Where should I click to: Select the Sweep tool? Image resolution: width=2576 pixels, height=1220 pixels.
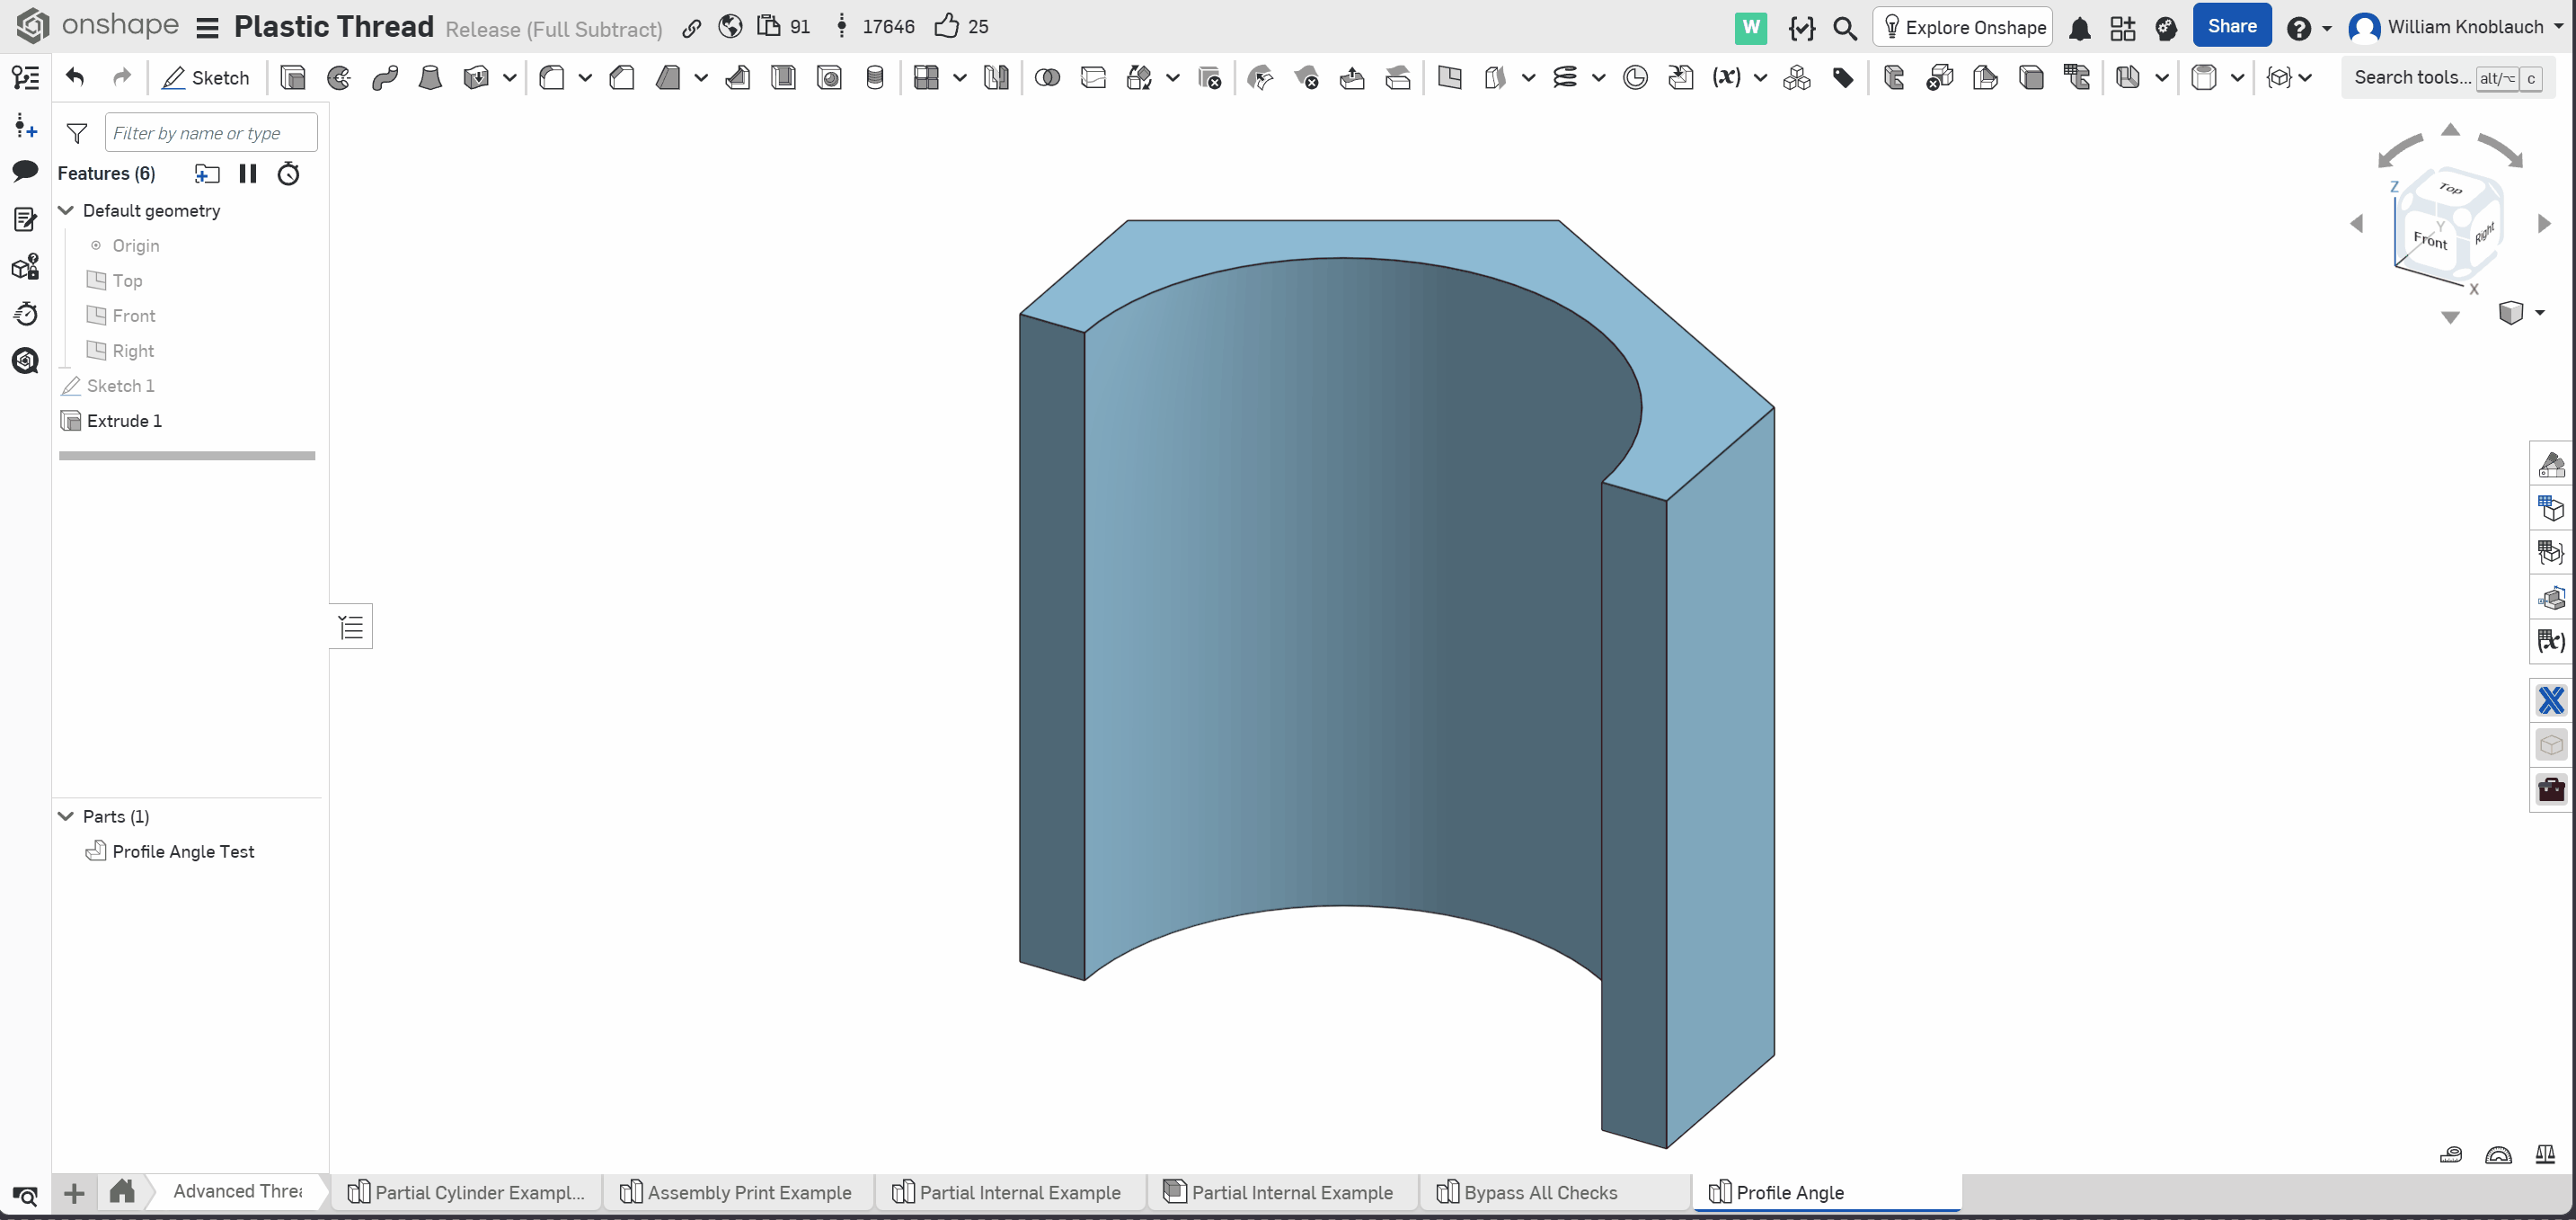pyautogui.click(x=385, y=78)
